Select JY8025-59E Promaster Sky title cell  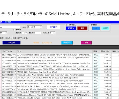coord(54,60)
